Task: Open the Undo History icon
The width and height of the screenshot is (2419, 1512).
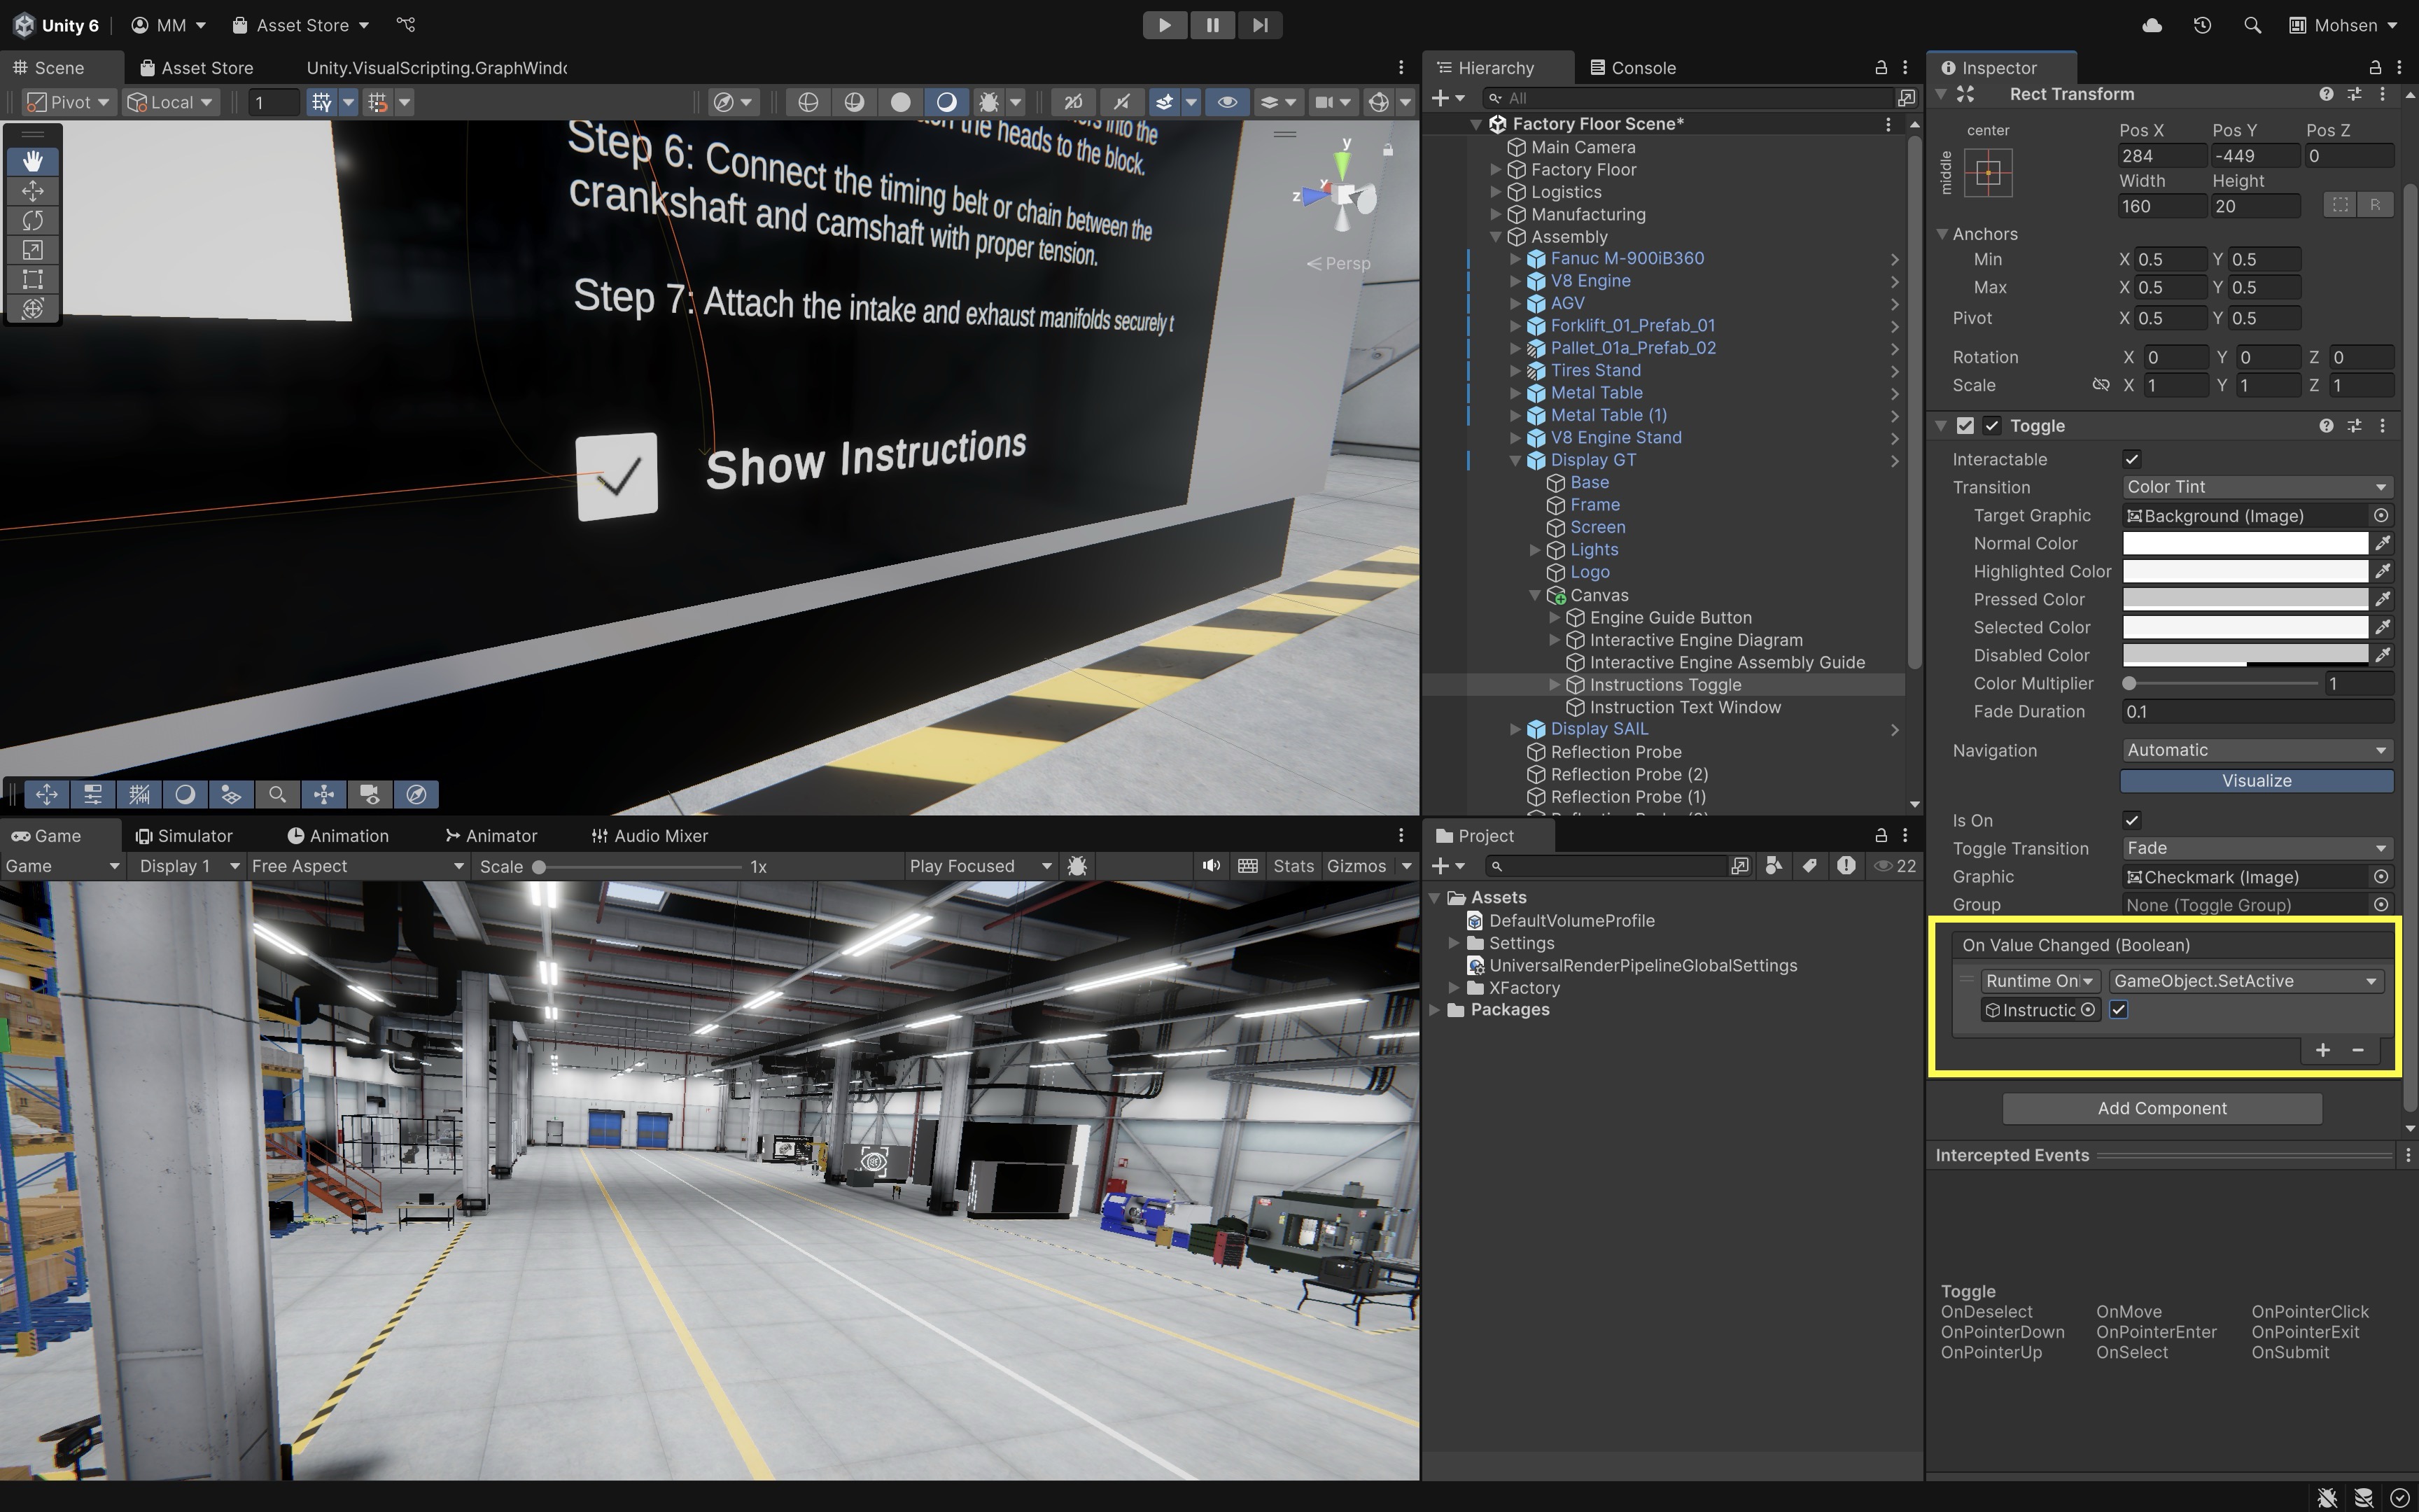Action: (2202, 25)
